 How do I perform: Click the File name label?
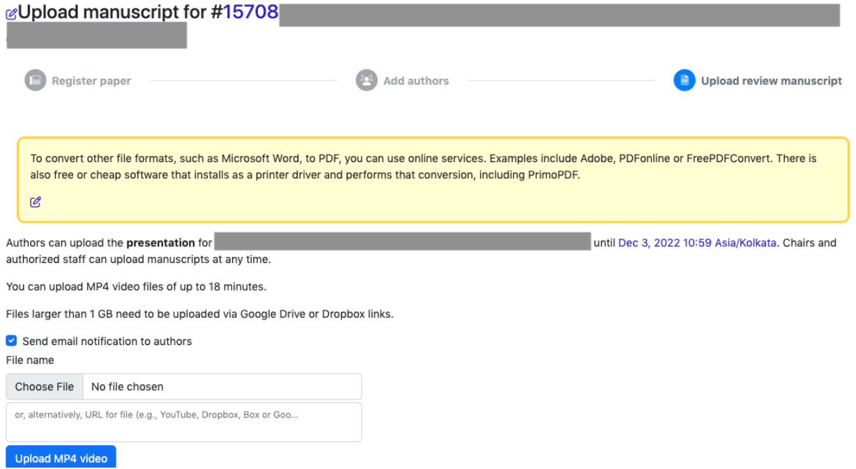[x=30, y=360]
